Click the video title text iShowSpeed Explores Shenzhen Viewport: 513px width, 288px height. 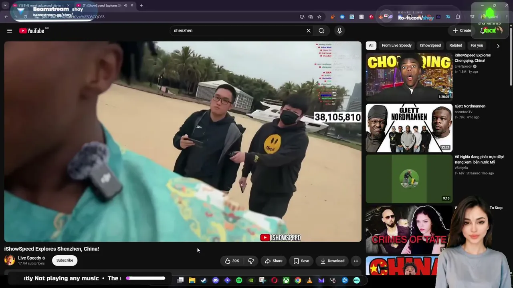[52, 249]
